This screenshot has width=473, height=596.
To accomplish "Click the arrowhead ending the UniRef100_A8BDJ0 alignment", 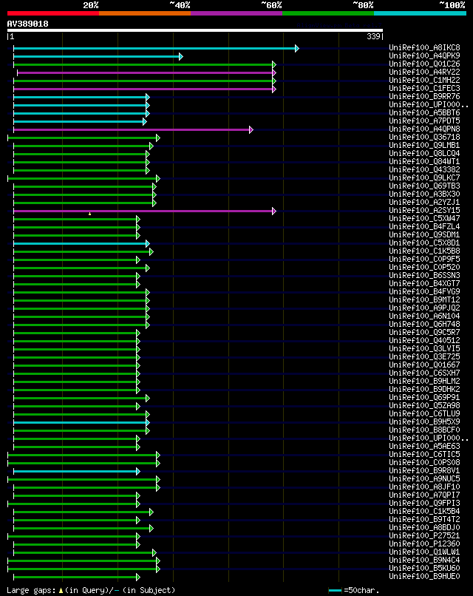I will pyautogui.click(x=152, y=529).
